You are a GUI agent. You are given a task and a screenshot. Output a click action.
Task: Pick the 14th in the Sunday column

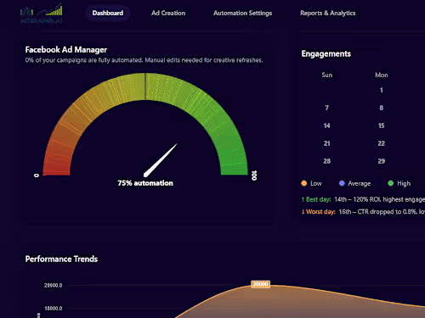pos(326,126)
